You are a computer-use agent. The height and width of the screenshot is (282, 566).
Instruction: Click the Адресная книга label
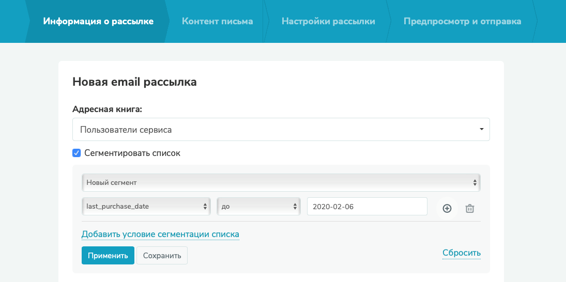(x=108, y=109)
